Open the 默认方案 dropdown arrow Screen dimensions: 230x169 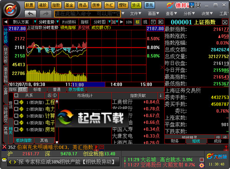pyautogui.click(x=35, y=22)
